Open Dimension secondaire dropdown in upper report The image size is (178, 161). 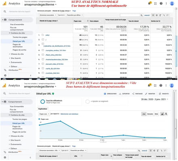pos(48,15)
